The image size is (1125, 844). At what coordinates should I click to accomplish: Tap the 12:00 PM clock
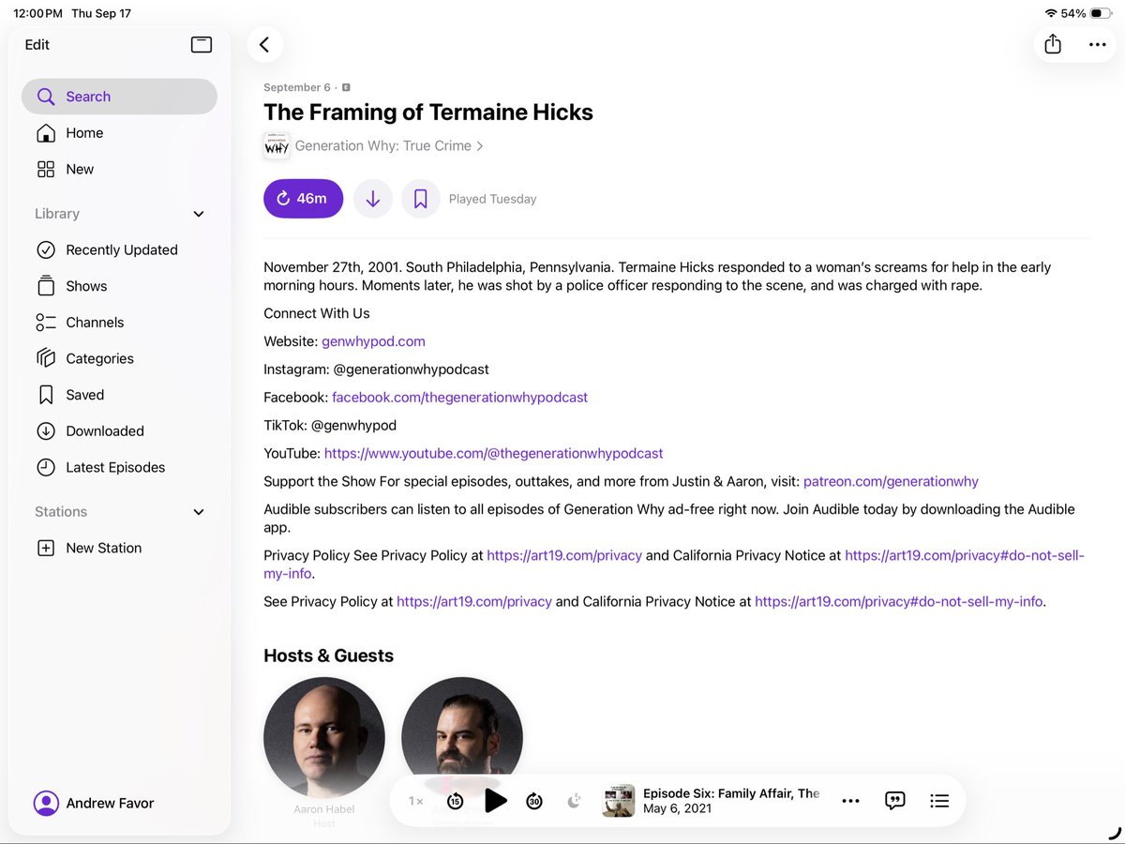[x=37, y=13]
